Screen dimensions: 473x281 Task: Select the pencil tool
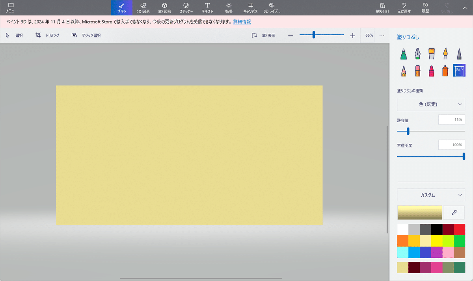click(x=404, y=71)
